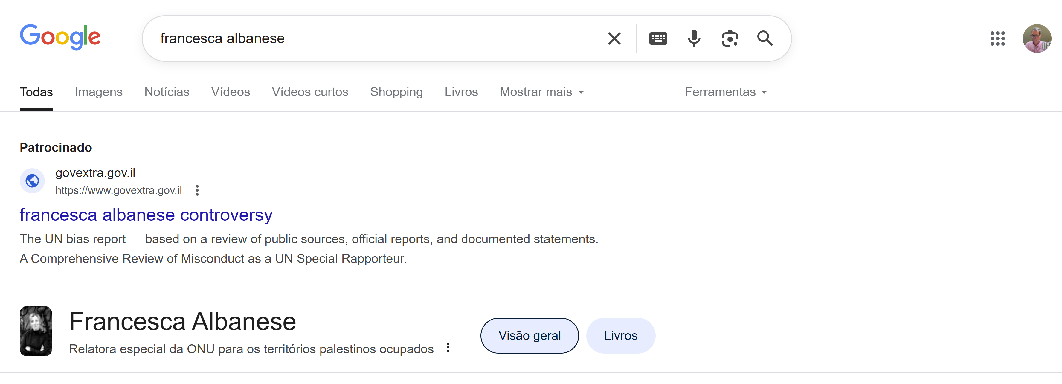Switch to the Notícias tab

tap(167, 92)
